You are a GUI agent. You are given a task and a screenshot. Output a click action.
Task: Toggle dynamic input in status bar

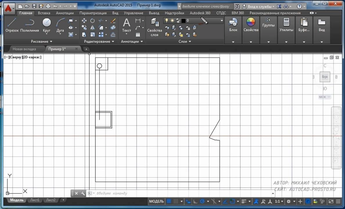[188, 201]
